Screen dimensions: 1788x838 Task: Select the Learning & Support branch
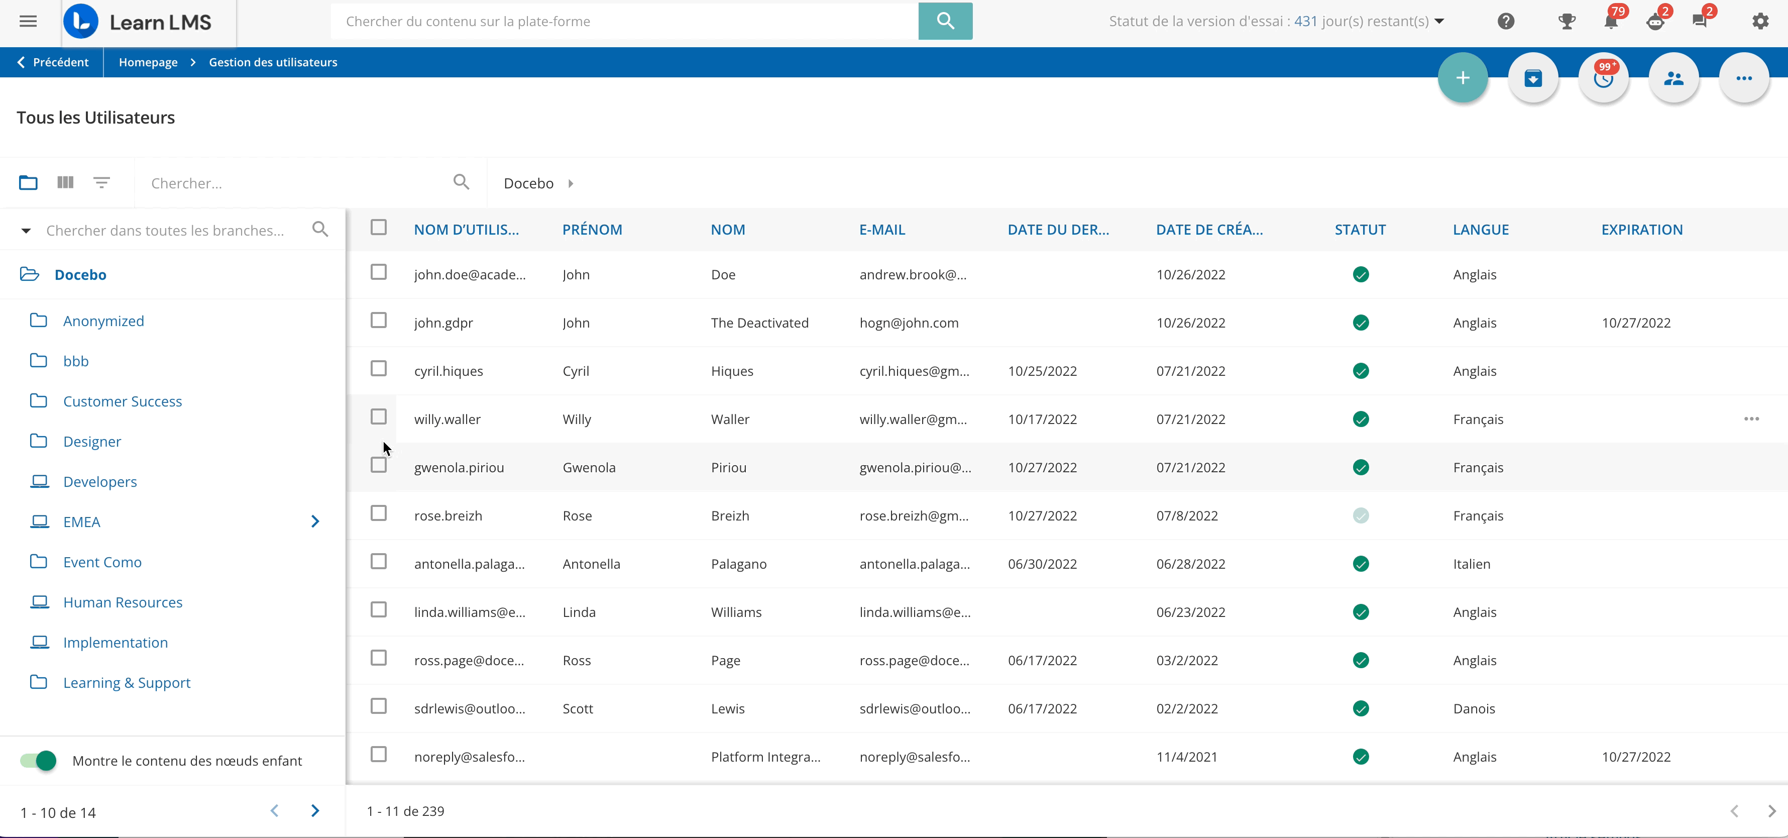127,682
